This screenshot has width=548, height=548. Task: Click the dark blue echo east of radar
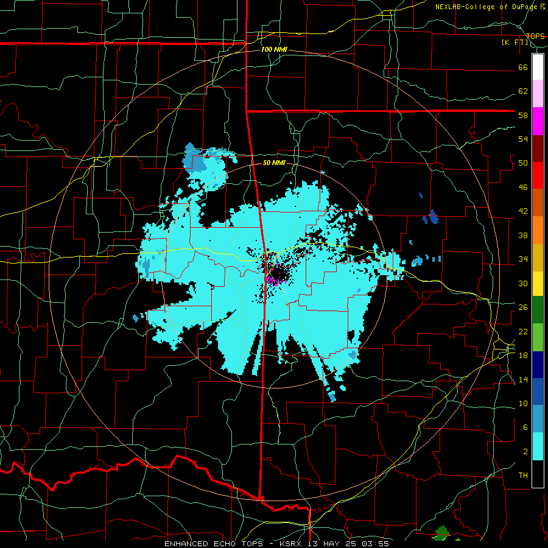(434, 217)
